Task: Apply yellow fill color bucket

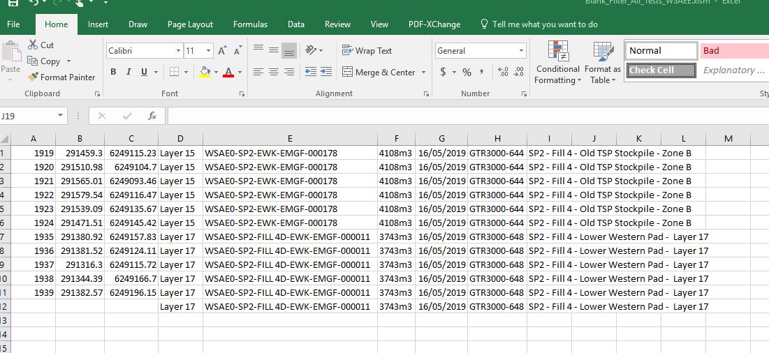Action: tap(205, 72)
